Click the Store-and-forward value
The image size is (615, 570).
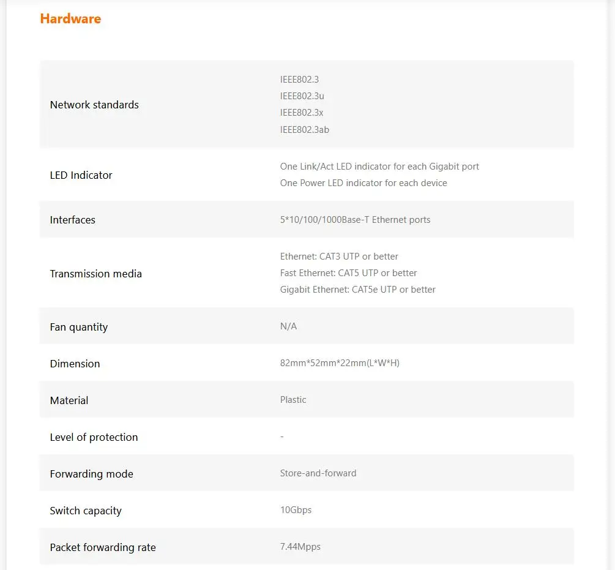point(318,473)
